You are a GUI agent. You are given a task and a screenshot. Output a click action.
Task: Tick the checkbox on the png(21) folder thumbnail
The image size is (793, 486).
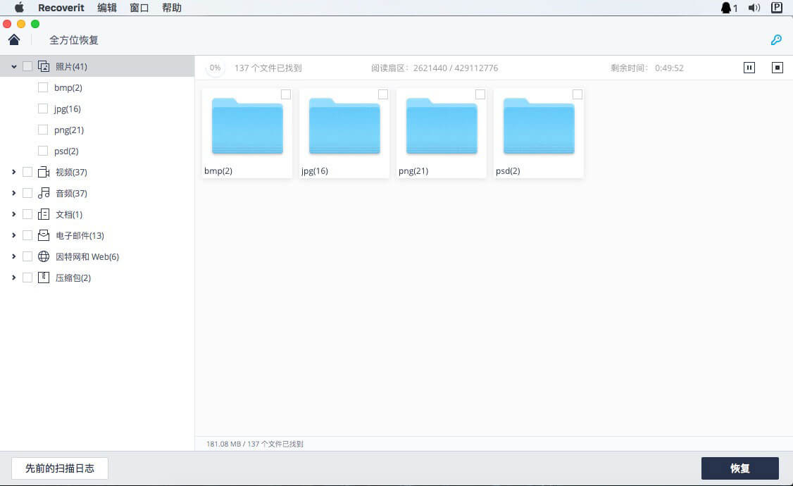pyautogui.click(x=480, y=94)
